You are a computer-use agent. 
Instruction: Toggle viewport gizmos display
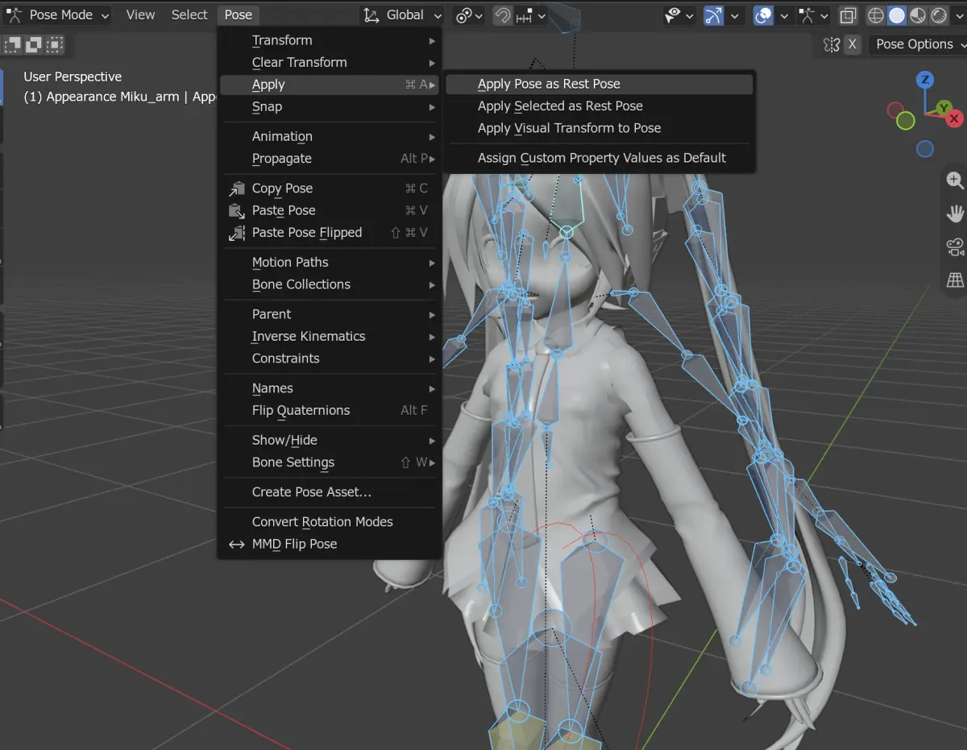715,15
